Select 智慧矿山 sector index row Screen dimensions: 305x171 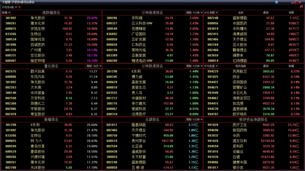pyautogui.click(x=253, y=87)
